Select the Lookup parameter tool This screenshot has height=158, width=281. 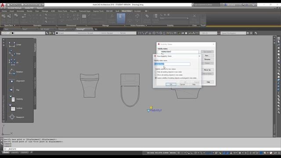(15, 108)
